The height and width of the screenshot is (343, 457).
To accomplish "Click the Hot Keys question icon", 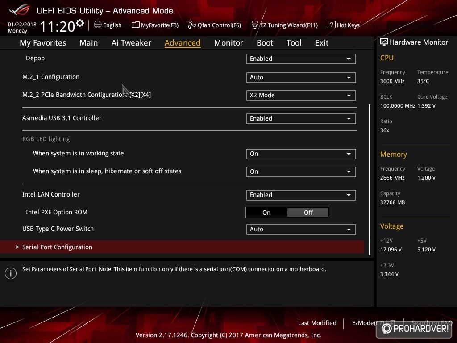I will click(x=332, y=25).
